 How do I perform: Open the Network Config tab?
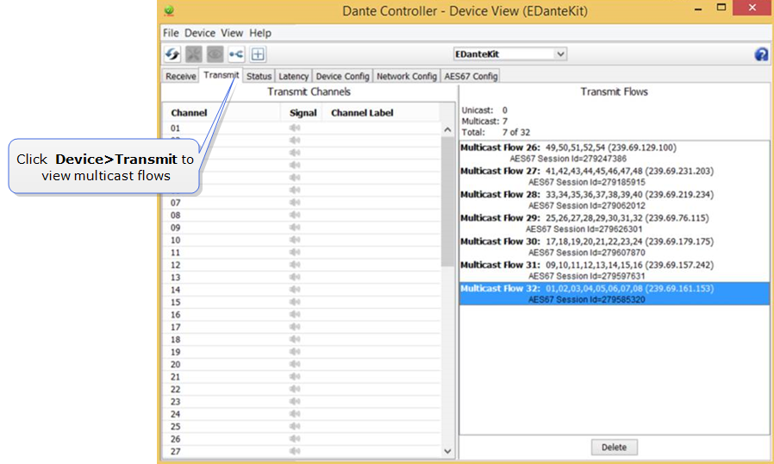(407, 76)
